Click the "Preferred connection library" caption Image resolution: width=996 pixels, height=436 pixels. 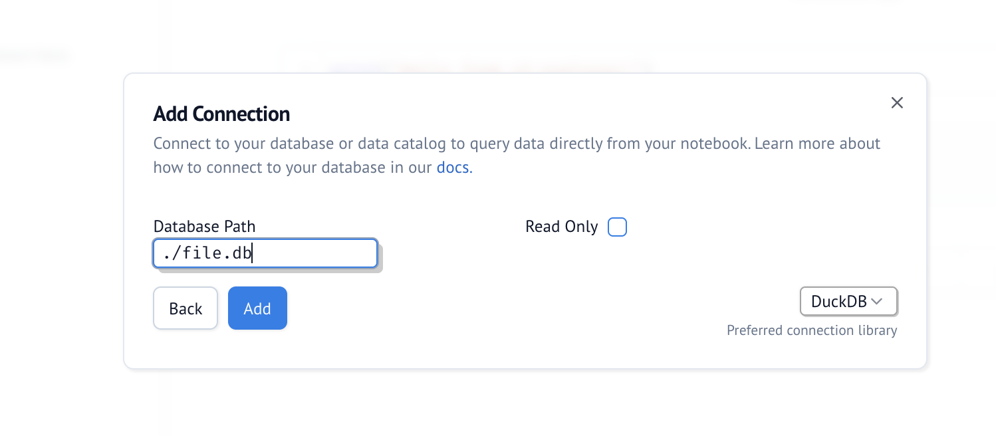pyautogui.click(x=811, y=330)
